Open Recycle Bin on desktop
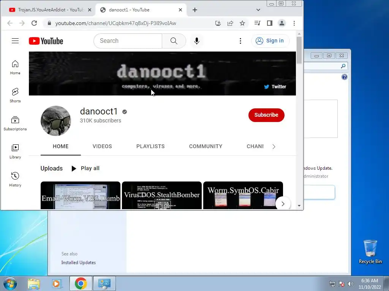The height and width of the screenshot is (291, 389). pyautogui.click(x=370, y=252)
